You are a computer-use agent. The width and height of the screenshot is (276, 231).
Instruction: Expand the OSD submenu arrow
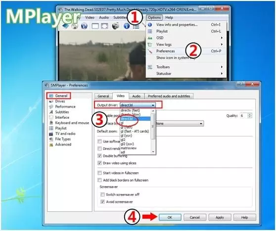(222, 38)
